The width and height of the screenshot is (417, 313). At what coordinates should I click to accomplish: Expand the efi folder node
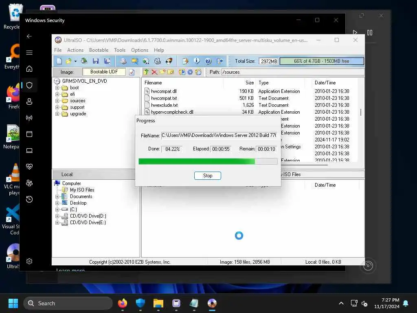[57, 94]
